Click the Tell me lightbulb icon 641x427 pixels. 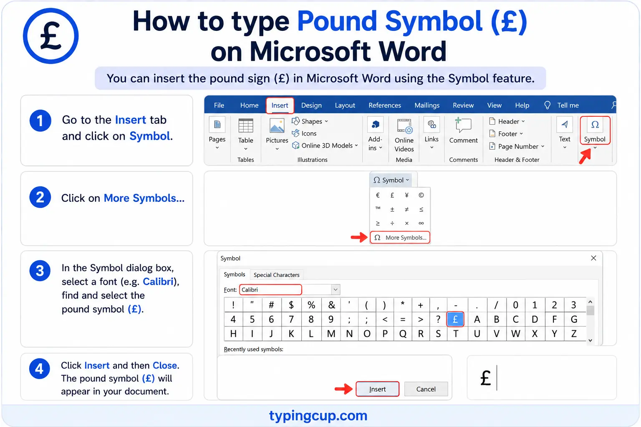pos(548,105)
